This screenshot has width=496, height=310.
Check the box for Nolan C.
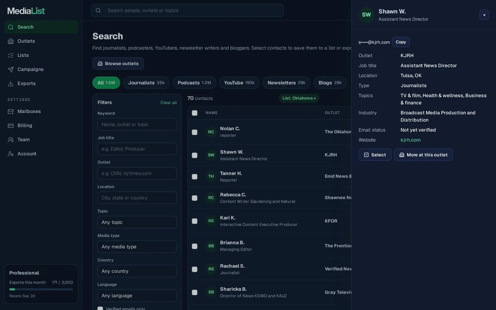point(195,132)
